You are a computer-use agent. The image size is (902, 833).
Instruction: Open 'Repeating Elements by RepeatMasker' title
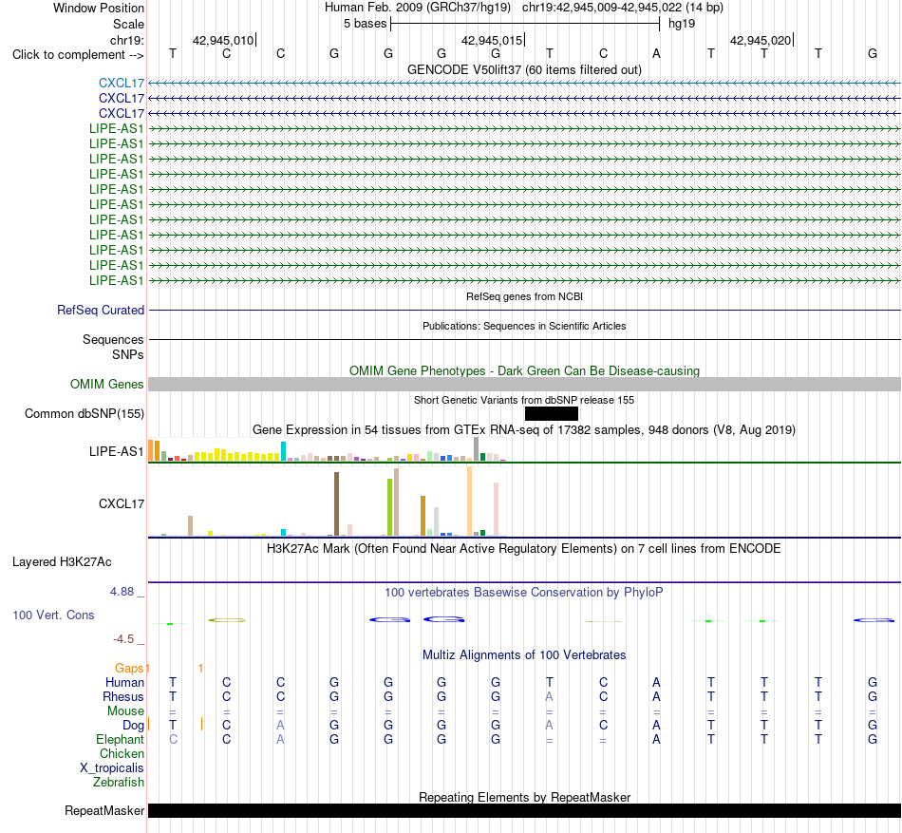(x=524, y=797)
